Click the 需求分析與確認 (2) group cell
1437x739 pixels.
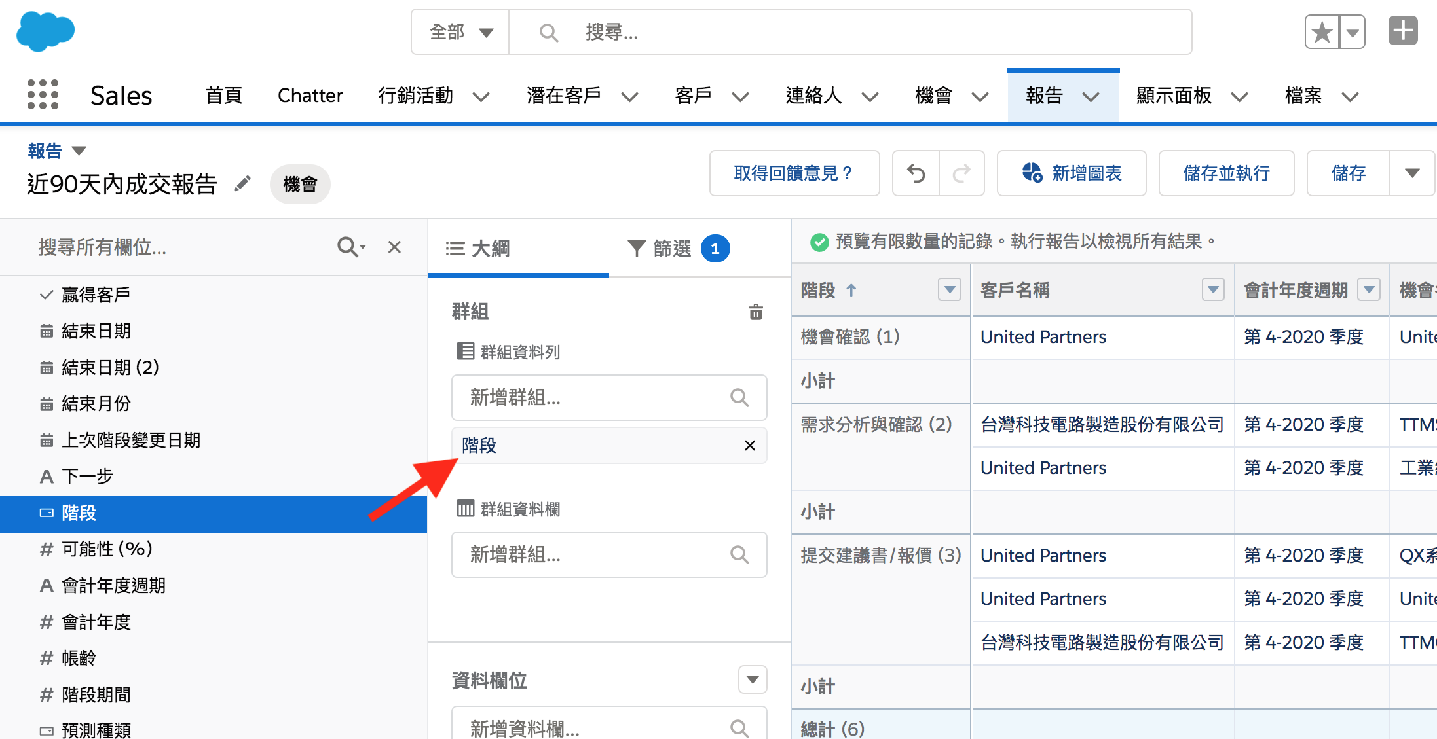881,446
